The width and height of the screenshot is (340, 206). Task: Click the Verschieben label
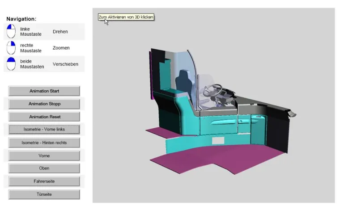65,64
